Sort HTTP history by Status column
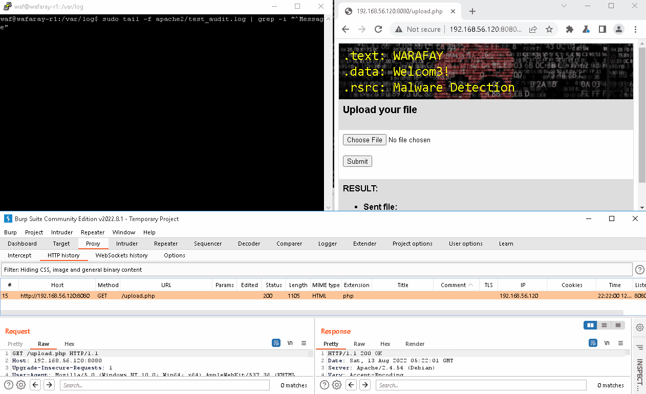This screenshot has height=394, width=646. 274,285
